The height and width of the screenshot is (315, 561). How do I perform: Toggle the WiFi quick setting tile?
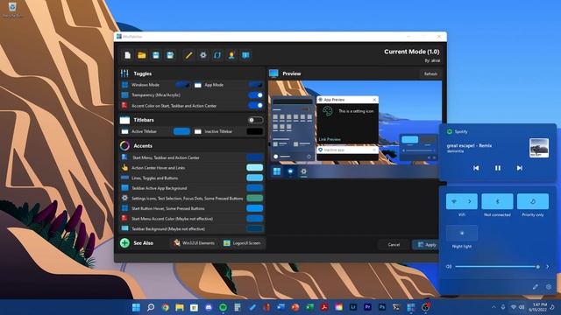point(454,201)
